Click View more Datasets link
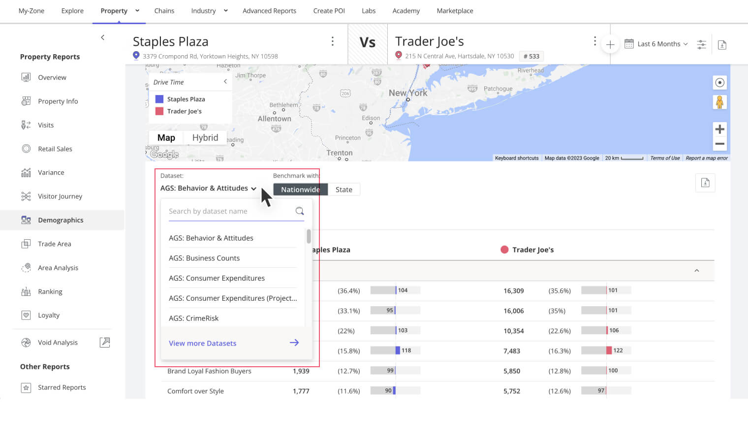Viewport: 748px width, 444px height. (x=202, y=343)
